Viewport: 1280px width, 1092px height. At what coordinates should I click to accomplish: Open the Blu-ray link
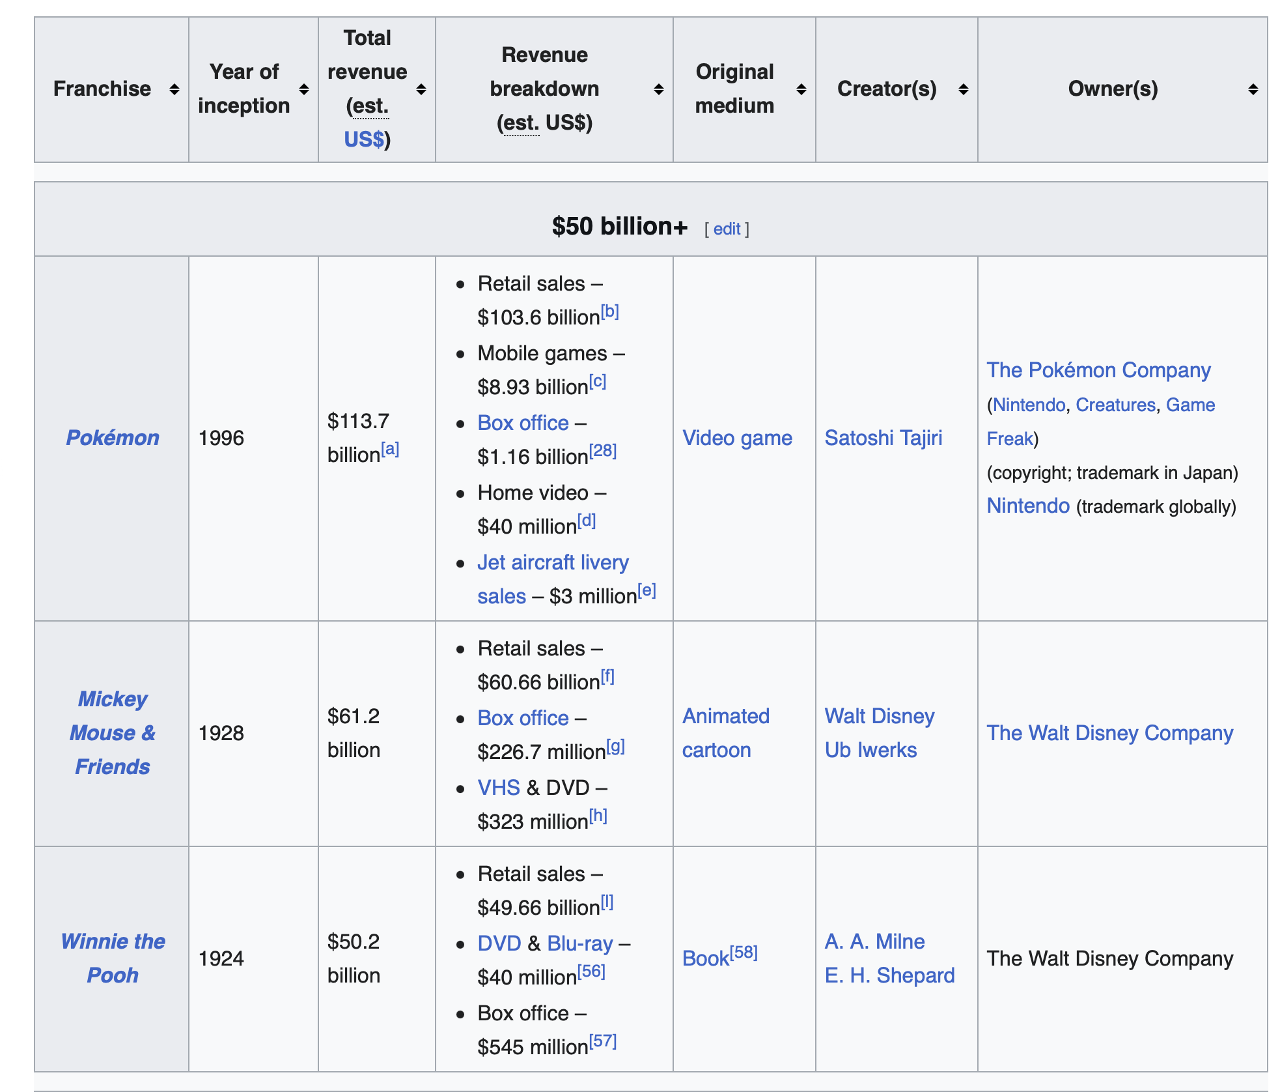tap(579, 943)
